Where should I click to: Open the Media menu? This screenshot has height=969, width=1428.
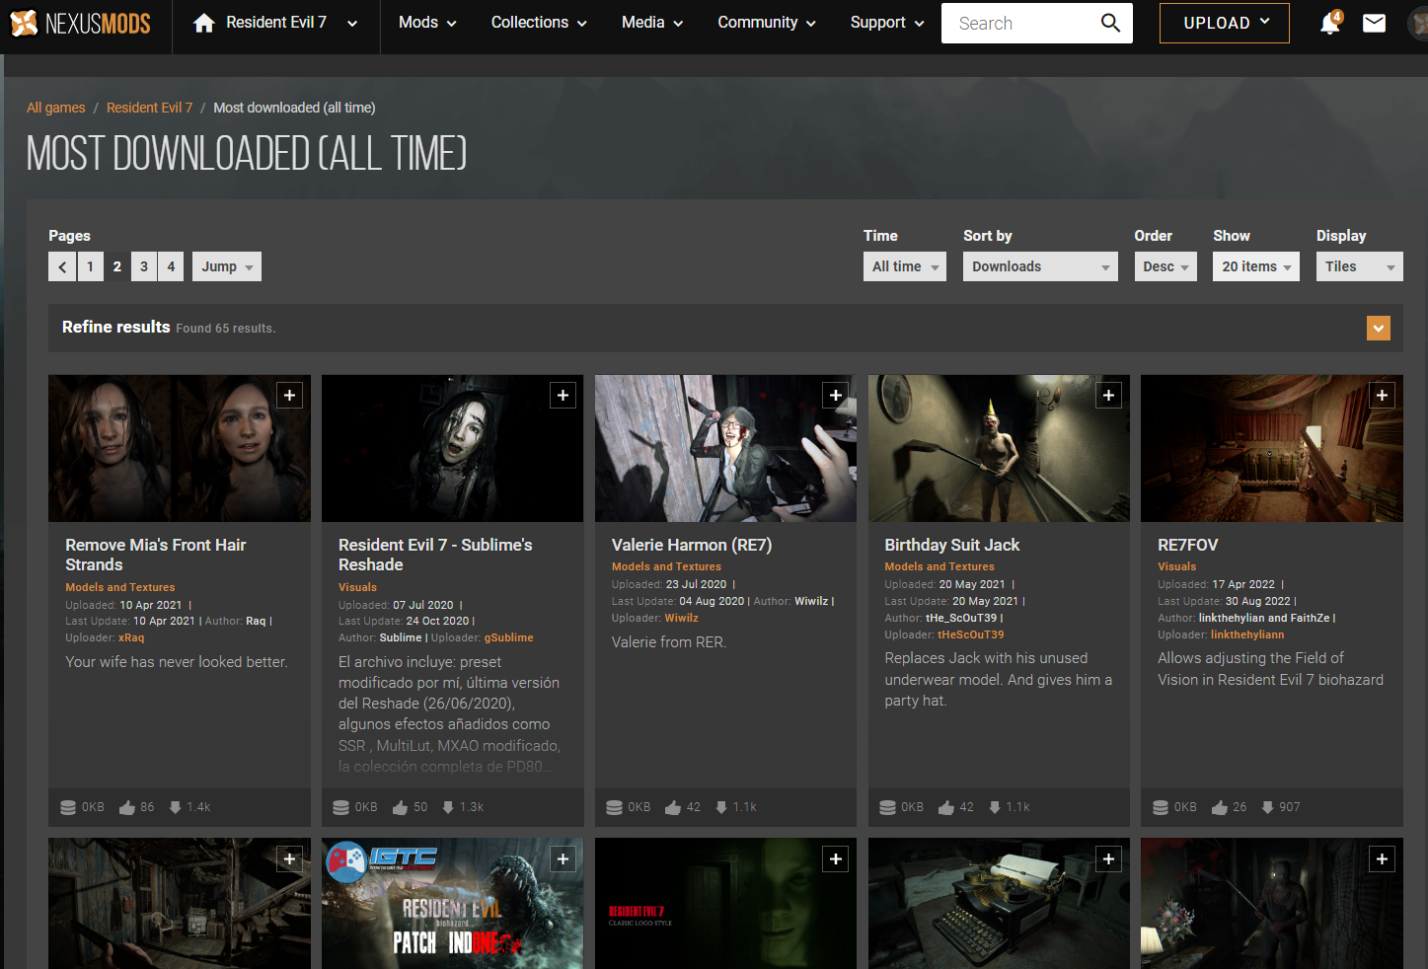[652, 23]
